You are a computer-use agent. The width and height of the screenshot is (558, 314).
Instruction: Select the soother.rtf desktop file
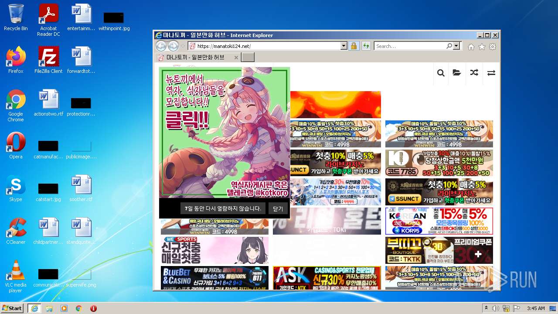(x=81, y=188)
